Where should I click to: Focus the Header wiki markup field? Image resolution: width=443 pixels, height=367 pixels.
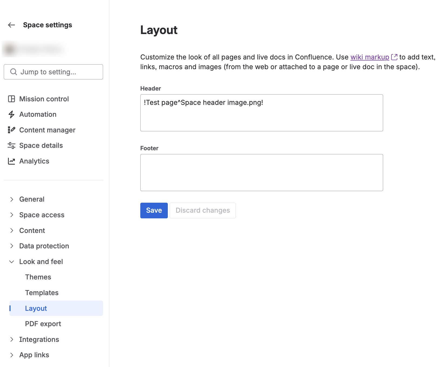point(261,113)
